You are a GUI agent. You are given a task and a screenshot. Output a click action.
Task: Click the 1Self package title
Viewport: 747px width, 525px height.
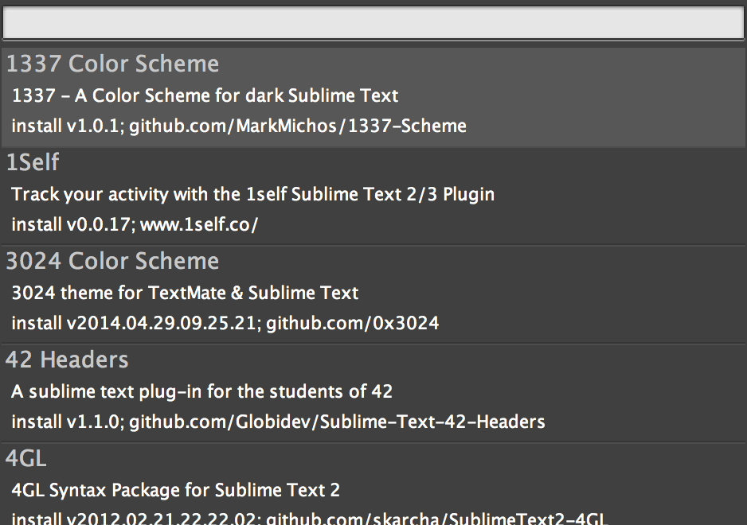32,162
